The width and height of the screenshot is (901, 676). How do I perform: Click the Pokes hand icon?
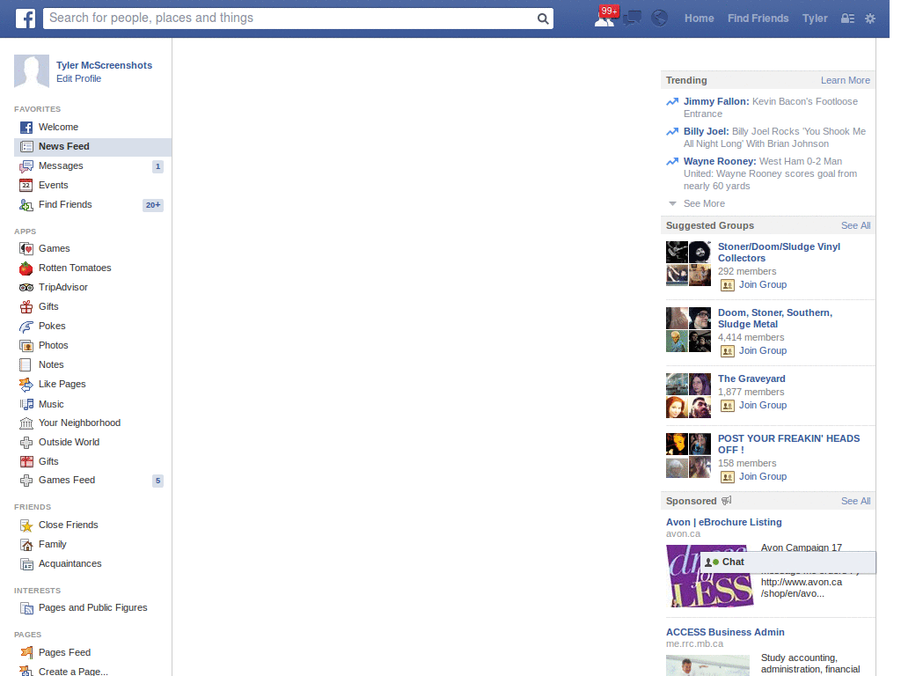click(26, 327)
